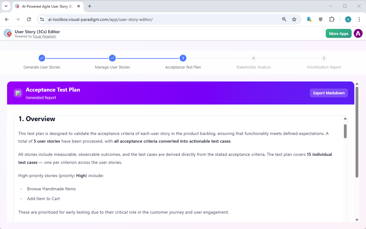
Task: Open the tab search chevron
Action: click(x=6, y=6)
